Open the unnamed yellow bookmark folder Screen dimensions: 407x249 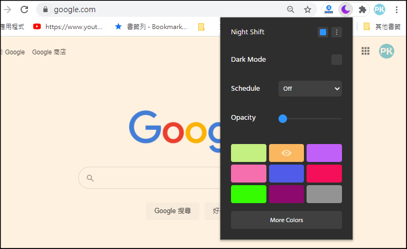pos(201,27)
